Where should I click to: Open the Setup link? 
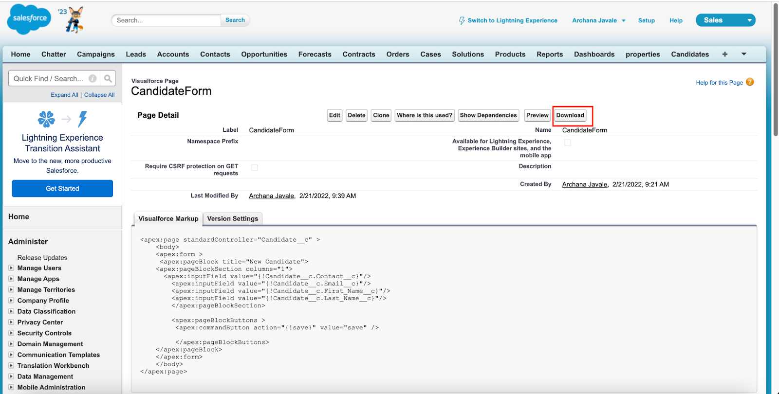pos(647,20)
